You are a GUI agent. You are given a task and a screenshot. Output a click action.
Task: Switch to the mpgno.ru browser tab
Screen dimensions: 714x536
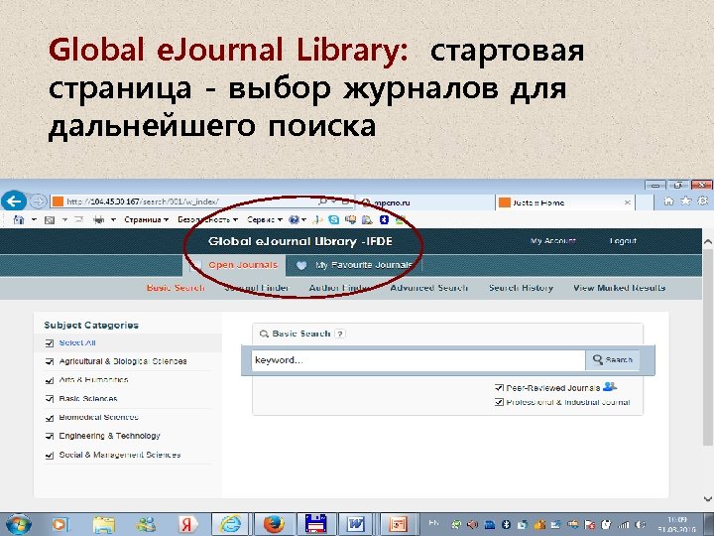[x=425, y=202]
